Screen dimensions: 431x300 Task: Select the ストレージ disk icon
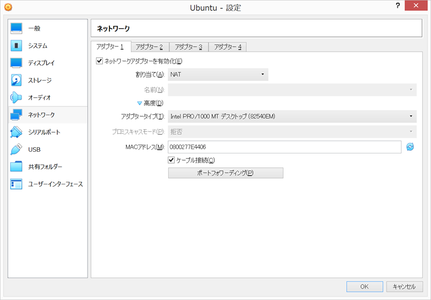point(16,80)
